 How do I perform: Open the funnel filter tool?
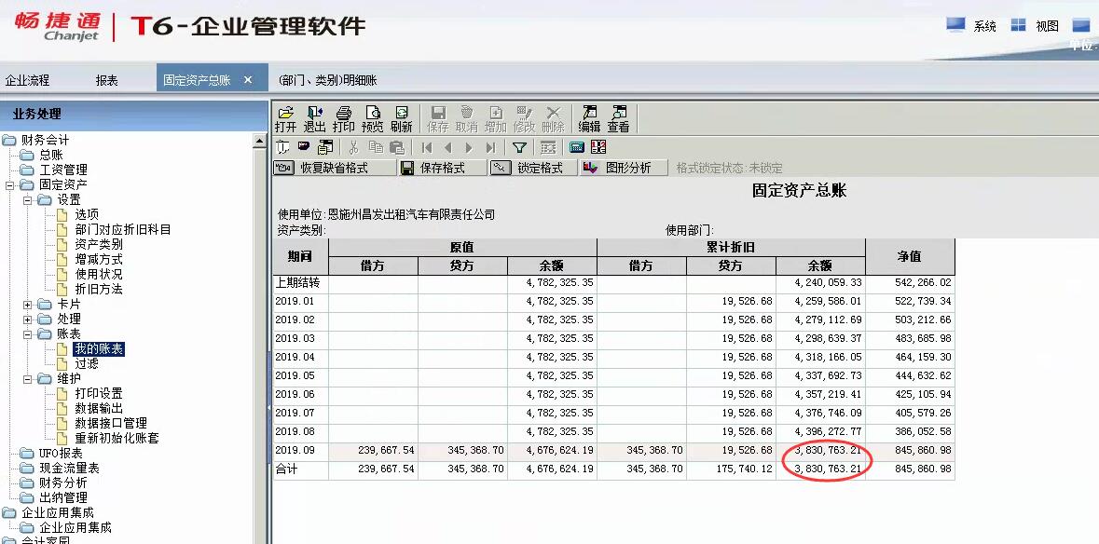tap(519, 148)
